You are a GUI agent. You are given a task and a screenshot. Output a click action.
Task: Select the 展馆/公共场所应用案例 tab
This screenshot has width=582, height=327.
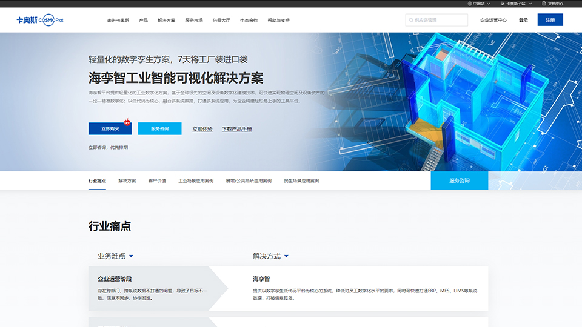point(249,181)
